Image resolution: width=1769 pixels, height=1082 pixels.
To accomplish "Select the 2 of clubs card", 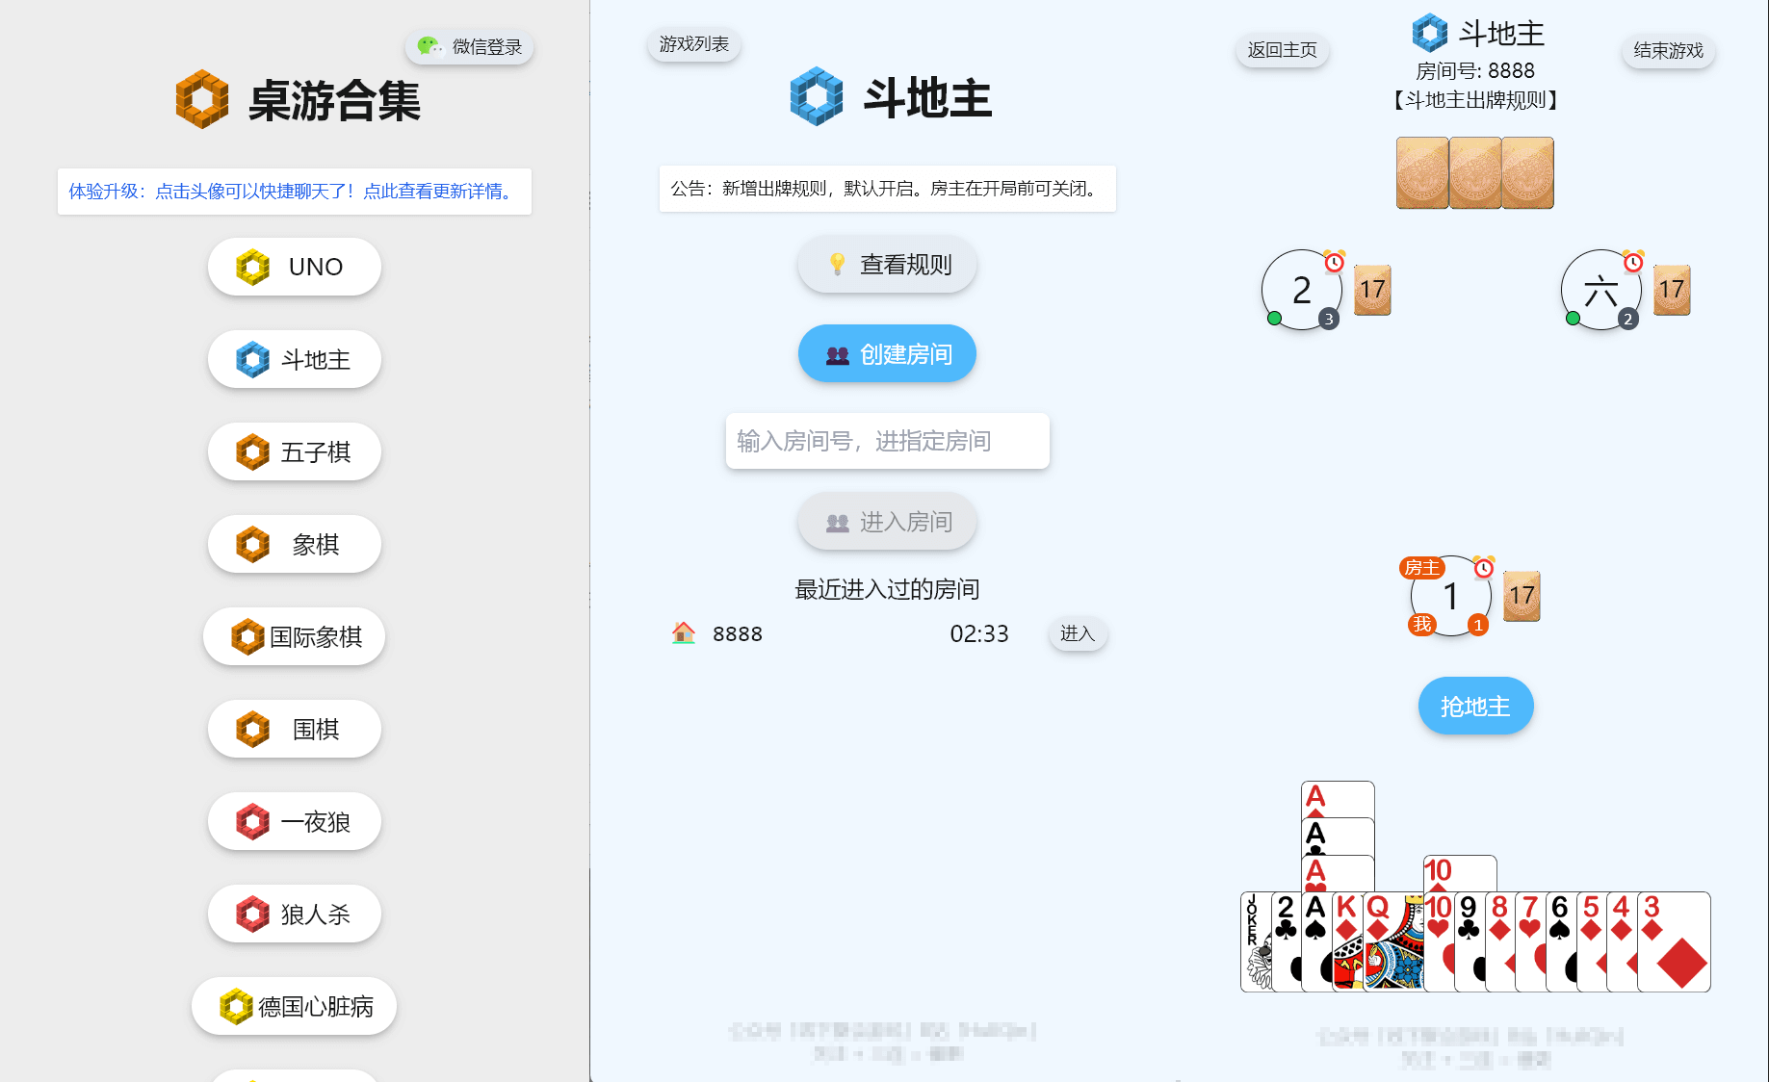I will [1286, 941].
